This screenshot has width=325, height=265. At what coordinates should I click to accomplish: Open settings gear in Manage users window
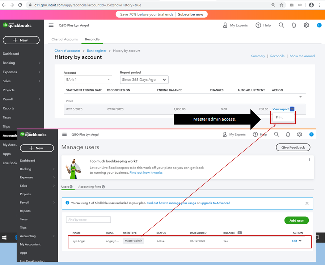(299, 134)
